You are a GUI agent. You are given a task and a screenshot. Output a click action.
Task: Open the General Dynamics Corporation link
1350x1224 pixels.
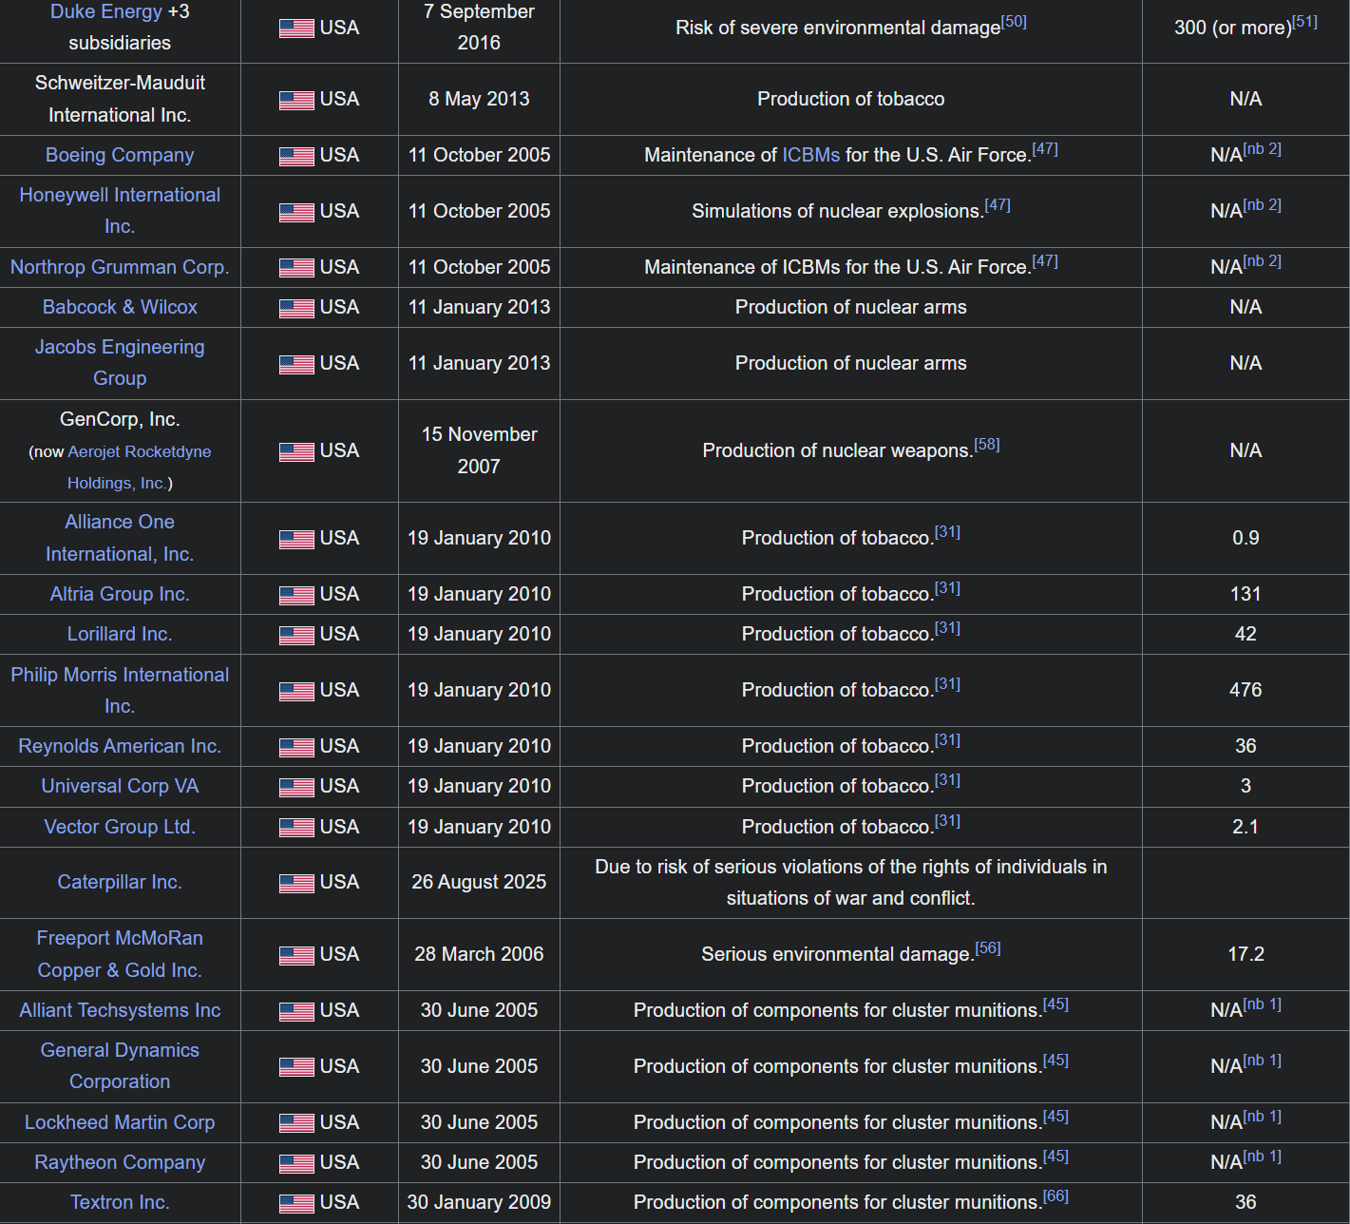pyautogui.click(x=120, y=1065)
